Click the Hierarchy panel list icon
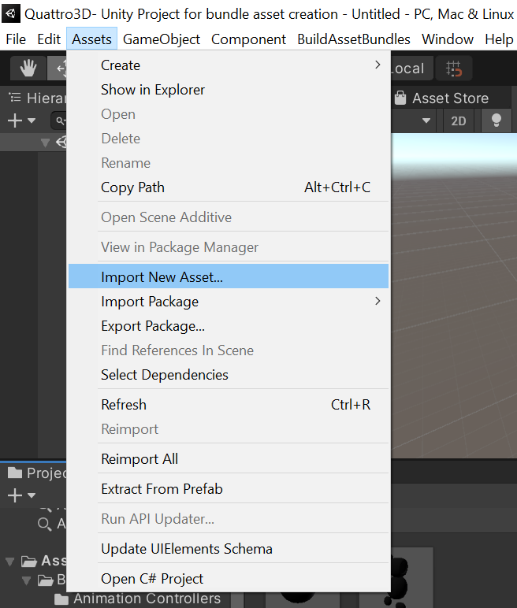517x608 pixels. point(14,98)
